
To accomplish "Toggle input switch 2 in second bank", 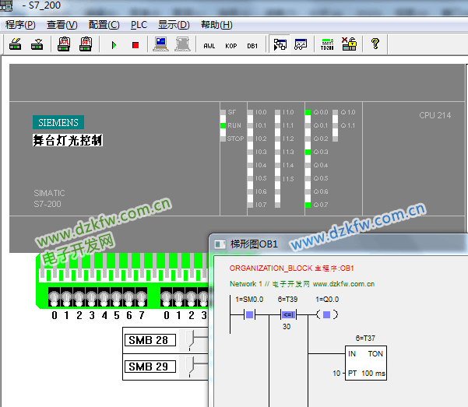I will pos(192,297).
